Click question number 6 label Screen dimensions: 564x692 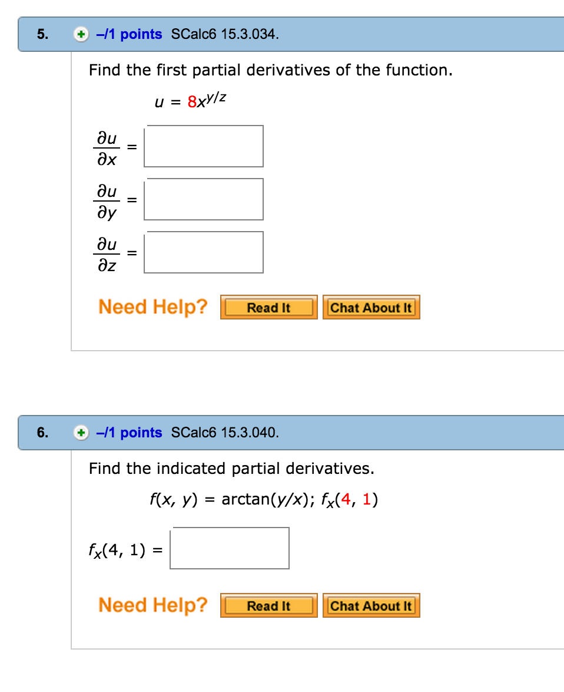[42, 433]
